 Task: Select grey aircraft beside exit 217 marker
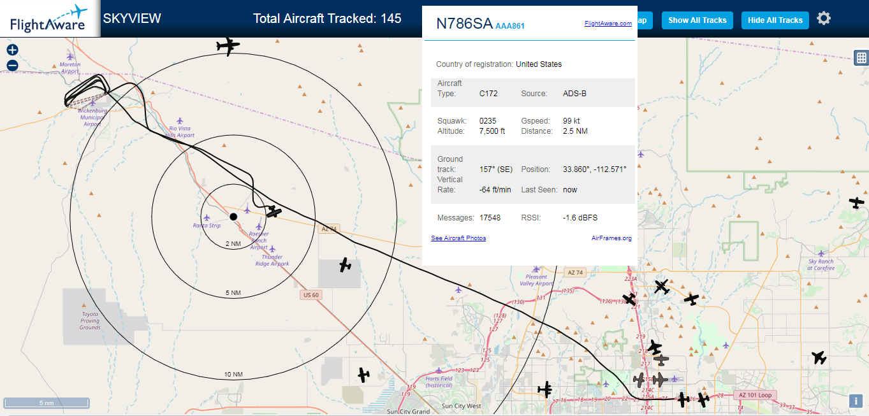click(661, 360)
